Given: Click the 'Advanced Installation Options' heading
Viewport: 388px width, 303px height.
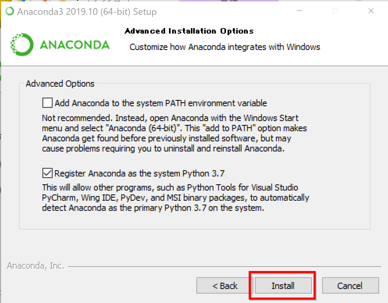Looking at the screenshot, I should [189, 31].
